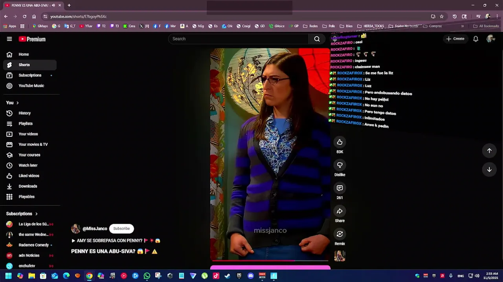Open the Compras bookmarks folder
Screen dimensions: 503x282
(432, 26)
